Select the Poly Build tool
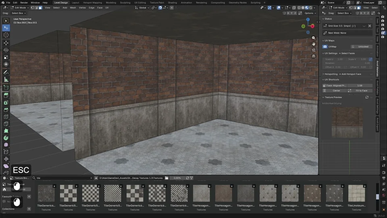The width and height of the screenshot is (387, 218). coord(6,131)
